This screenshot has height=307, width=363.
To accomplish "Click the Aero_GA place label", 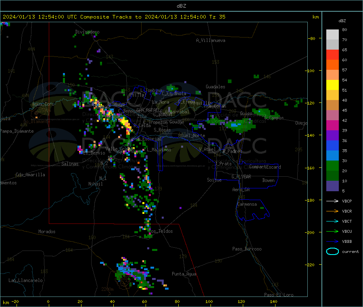I will [x=241, y=189].
